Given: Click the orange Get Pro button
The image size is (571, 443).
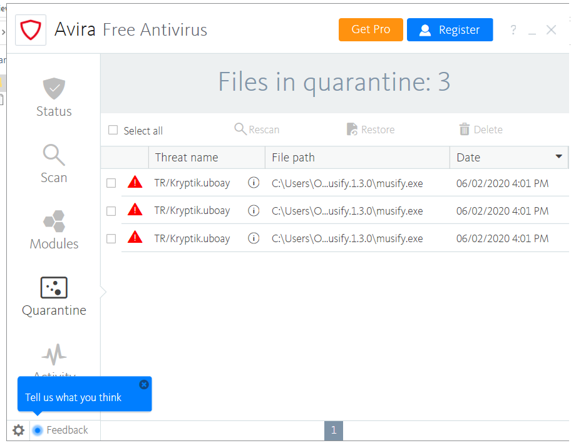Looking at the screenshot, I should [x=371, y=29].
